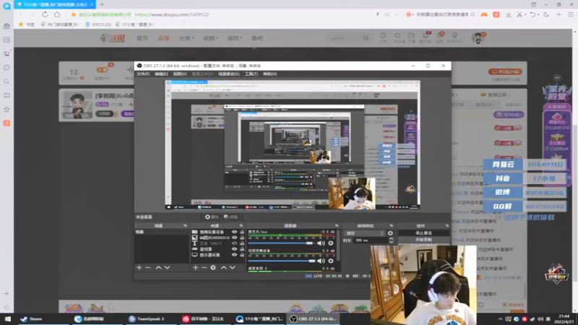Viewport: 578px width, 325px height.
Task: Adjust the 300 ms duration stepper arrows
Action: coord(391,240)
